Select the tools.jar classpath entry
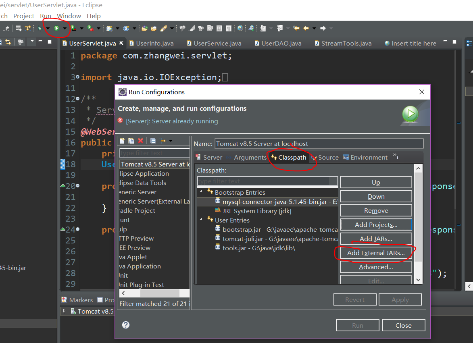The image size is (473, 343). point(255,248)
